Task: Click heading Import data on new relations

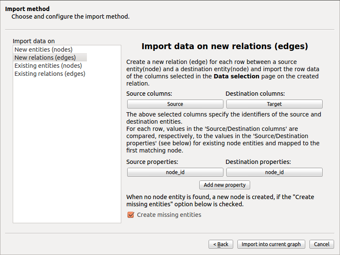Action: tap(225, 46)
